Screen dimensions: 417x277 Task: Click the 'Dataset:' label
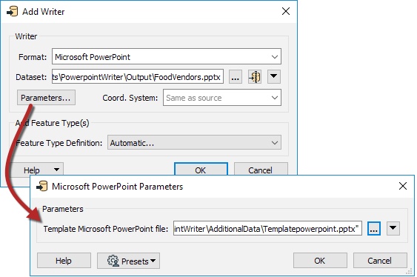[x=31, y=77]
